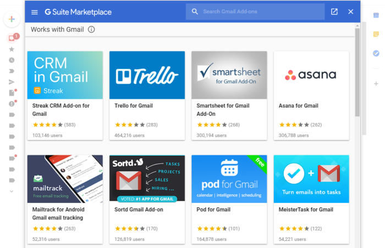Viewport: 385px width, 248px height.
Task: Open the Spam icon in sidebar
Action: click(12, 103)
